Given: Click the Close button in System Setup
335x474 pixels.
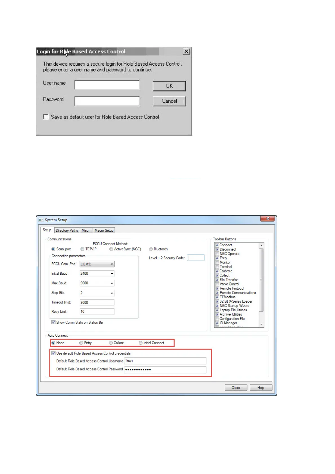Looking at the screenshot, I should 236,388.
